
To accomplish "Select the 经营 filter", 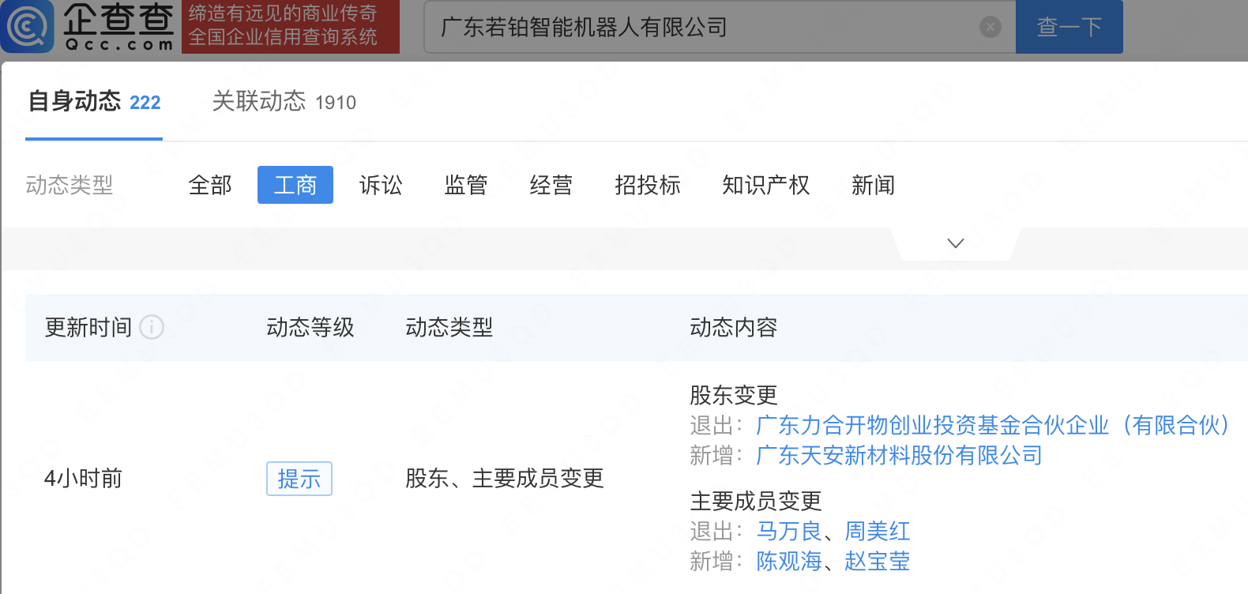I will coord(551,185).
